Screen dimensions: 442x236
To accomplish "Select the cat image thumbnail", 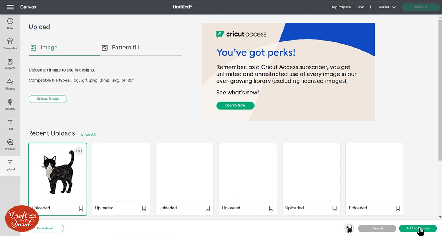I will click(x=57, y=173).
